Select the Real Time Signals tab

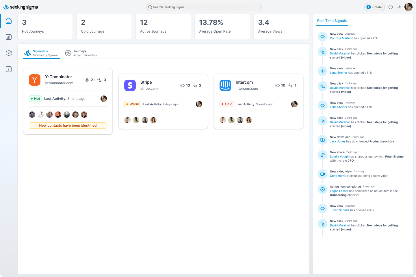click(x=332, y=21)
